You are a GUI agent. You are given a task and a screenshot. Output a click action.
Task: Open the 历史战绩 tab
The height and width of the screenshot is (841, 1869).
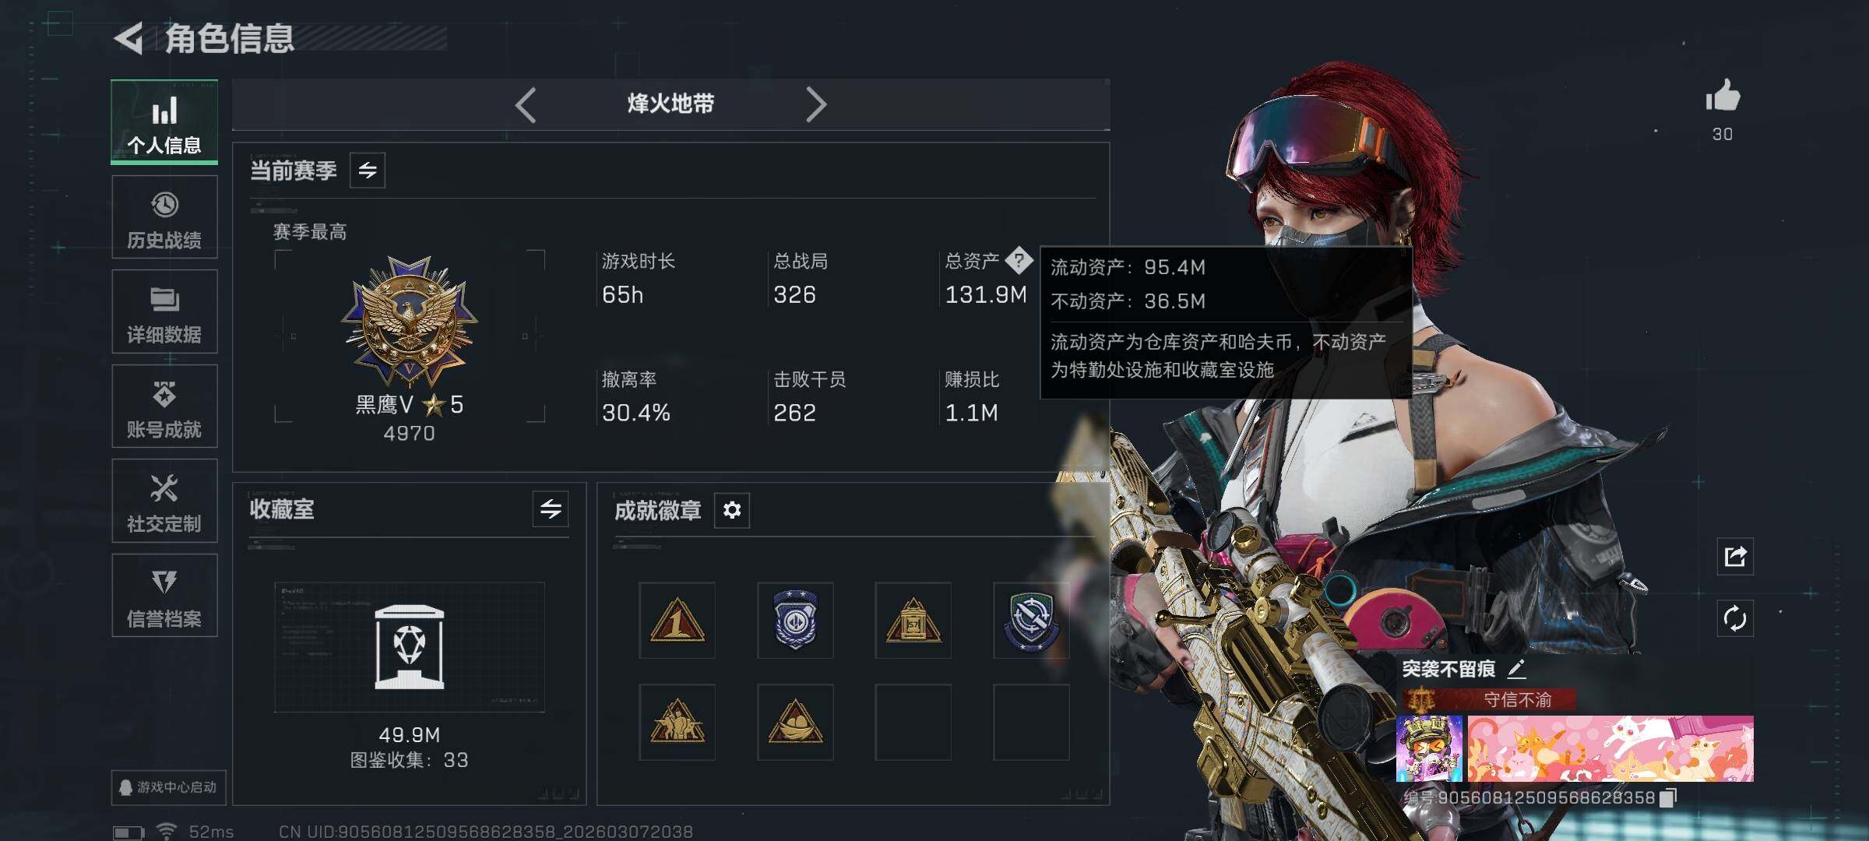coord(164,217)
